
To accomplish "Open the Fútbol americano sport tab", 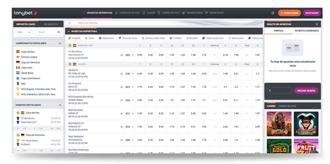I will [x=213, y=38].
